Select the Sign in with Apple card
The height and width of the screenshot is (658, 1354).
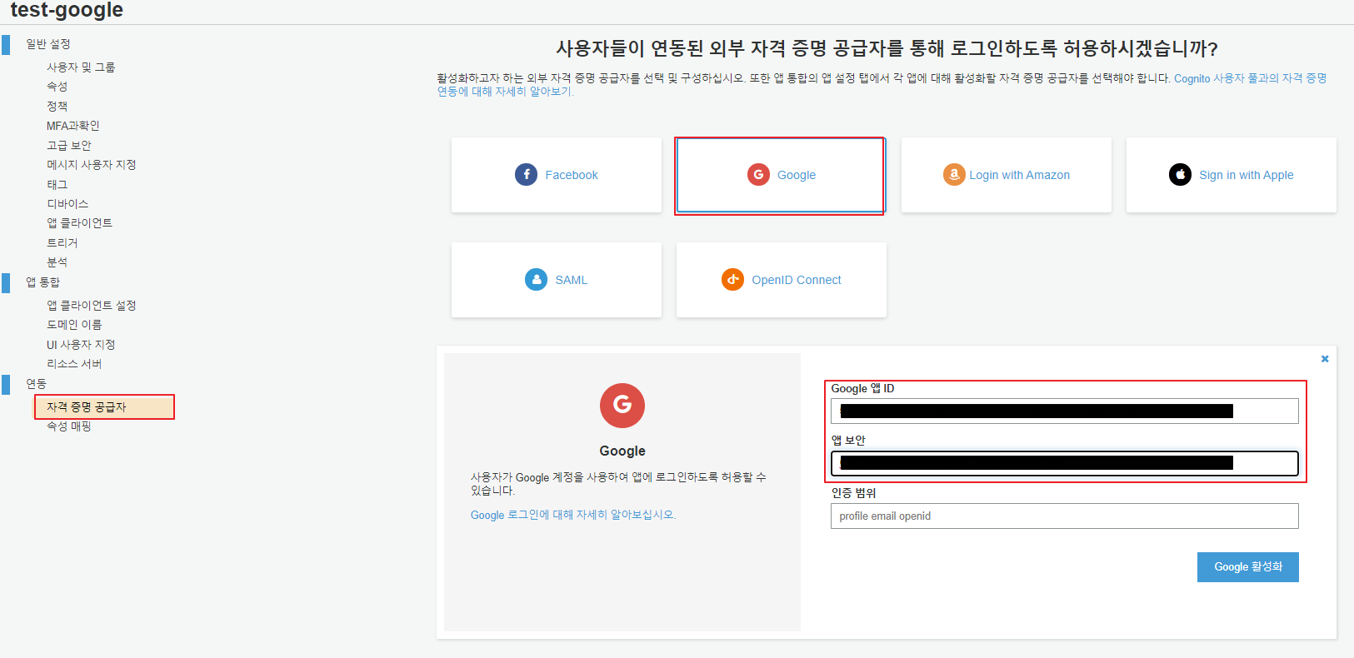[x=1232, y=175]
